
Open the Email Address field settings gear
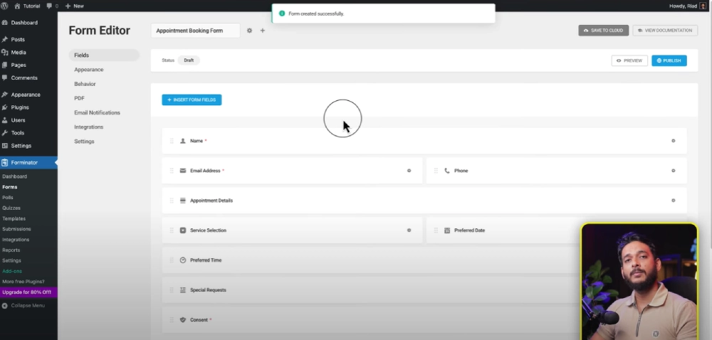click(409, 171)
